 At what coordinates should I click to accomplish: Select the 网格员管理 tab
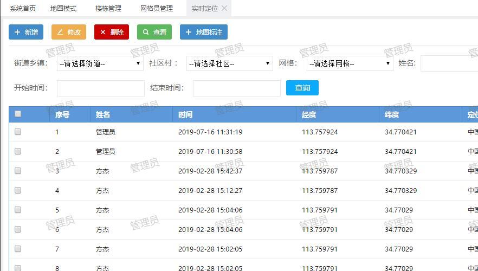(x=157, y=9)
